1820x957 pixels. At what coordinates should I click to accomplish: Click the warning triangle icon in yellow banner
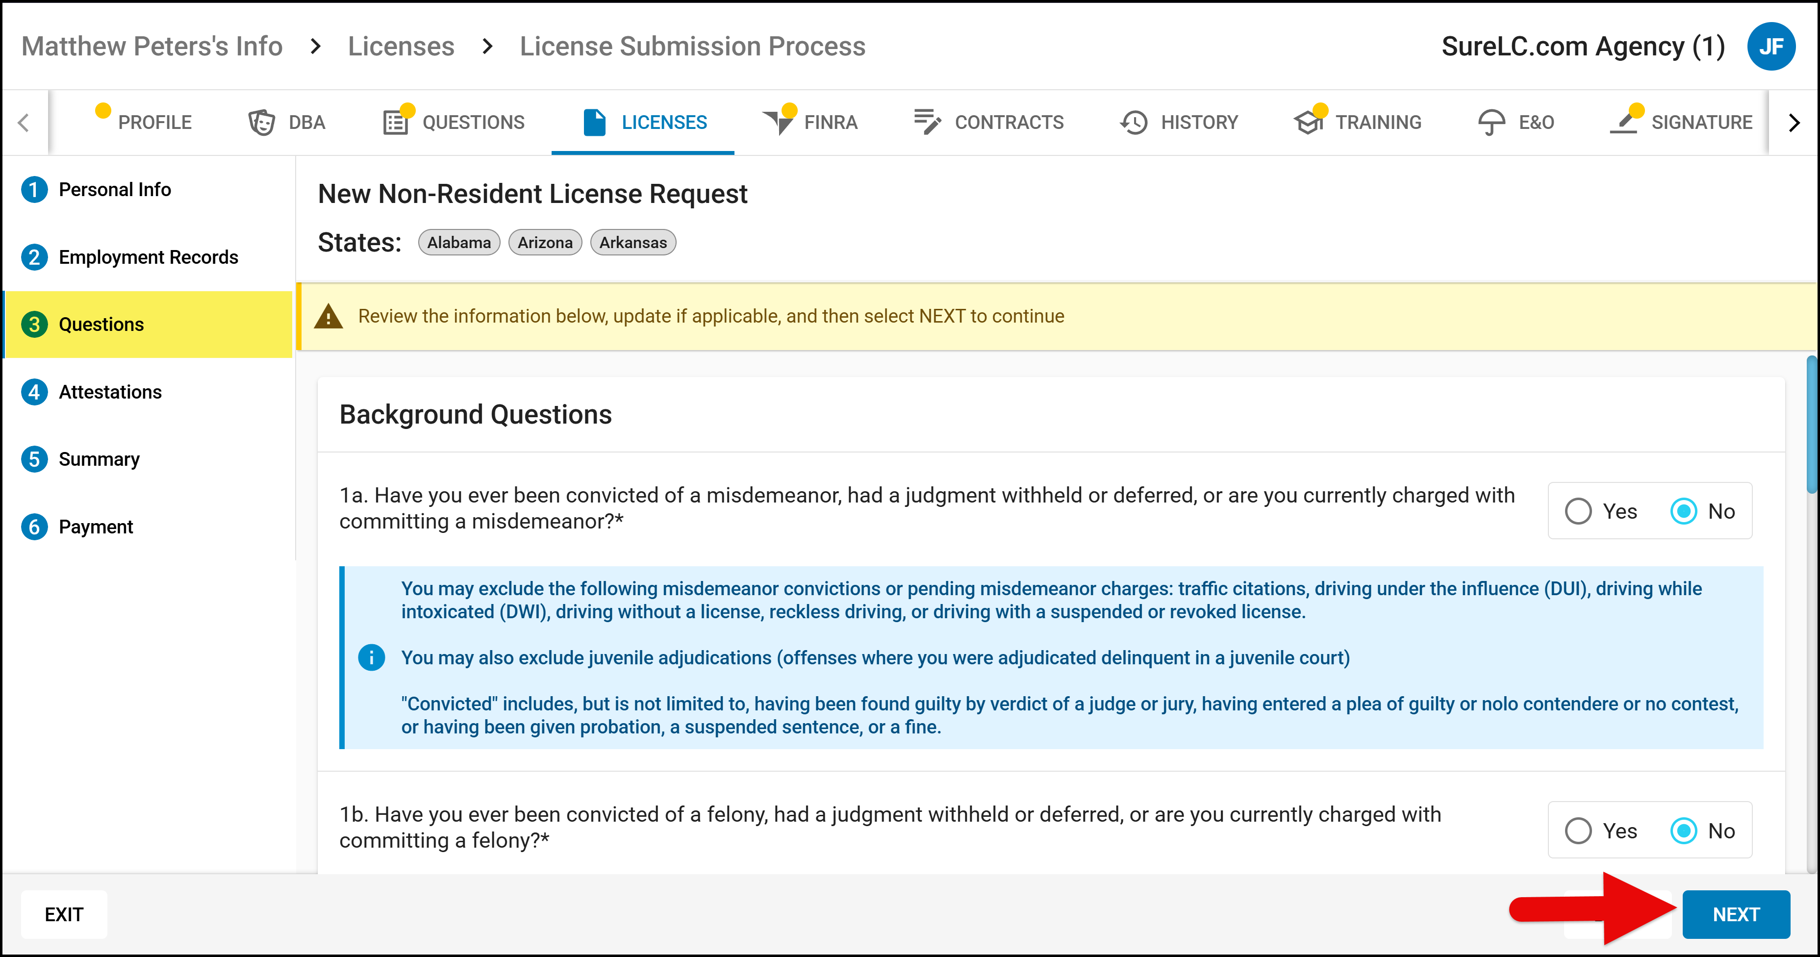coord(329,316)
